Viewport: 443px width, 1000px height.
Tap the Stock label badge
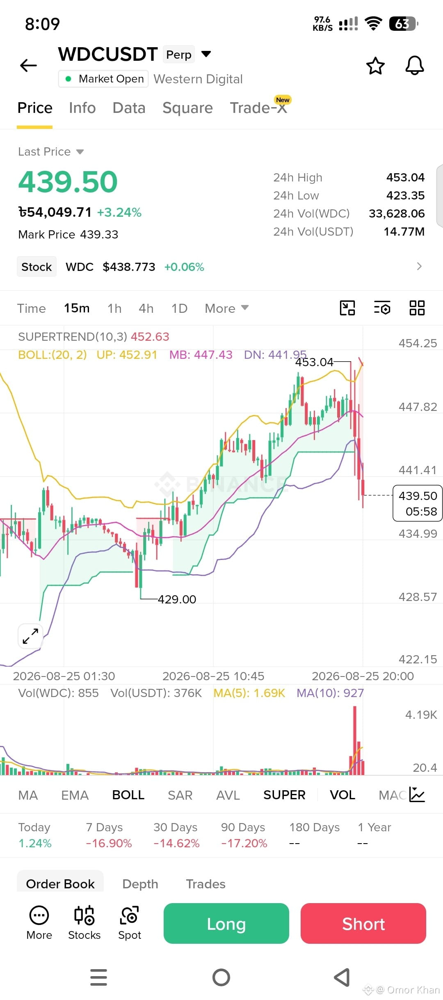click(37, 267)
